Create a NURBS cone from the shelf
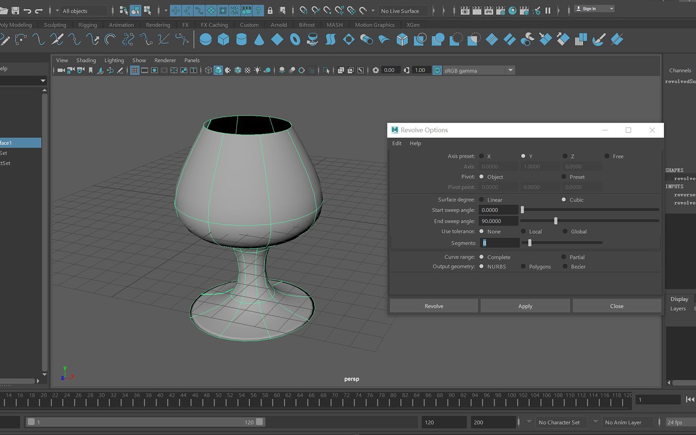The image size is (696, 435). pos(259,39)
